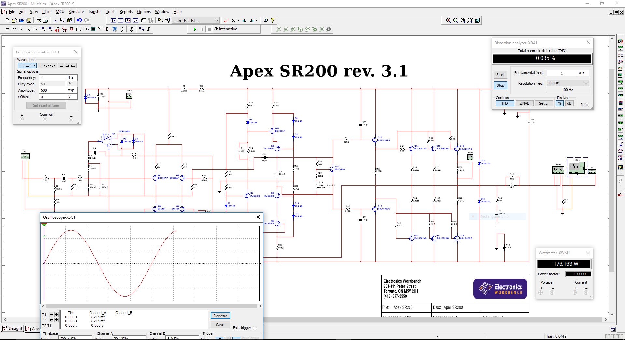The width and height of the screenshot is (625, 340).
Task: Toggle the full screen view icon
Action: [x=477, y=20]
